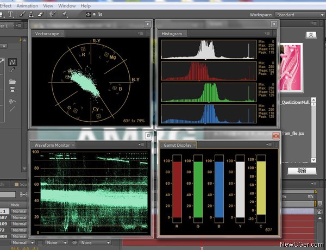Click the script list scrollbar down arrow

tap(314, 160)
